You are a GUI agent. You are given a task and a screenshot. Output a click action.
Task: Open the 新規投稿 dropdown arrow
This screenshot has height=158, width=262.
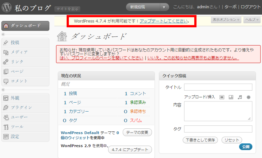coord(164,7)
